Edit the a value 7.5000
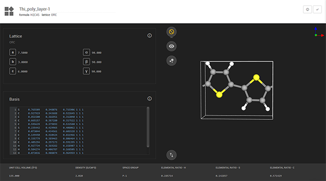Image resolution: width=326 pixels, height=181 pixels. tap(23, 53)
